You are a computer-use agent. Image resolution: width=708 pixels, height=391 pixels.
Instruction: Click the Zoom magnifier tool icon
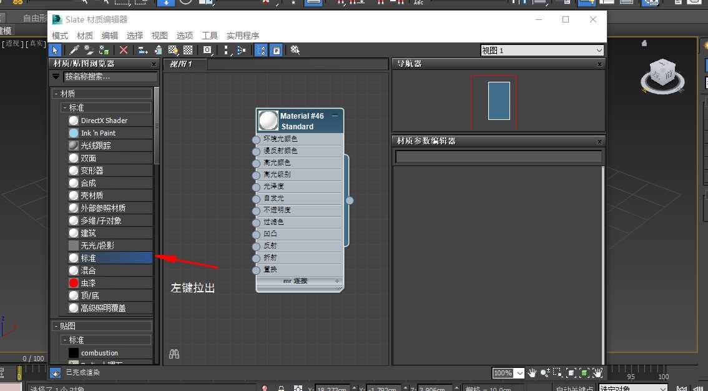(x=545, y=373)
